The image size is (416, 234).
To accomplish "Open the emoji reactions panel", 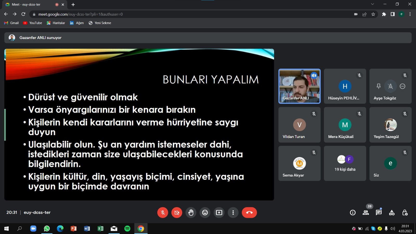I will click(205, 213).
